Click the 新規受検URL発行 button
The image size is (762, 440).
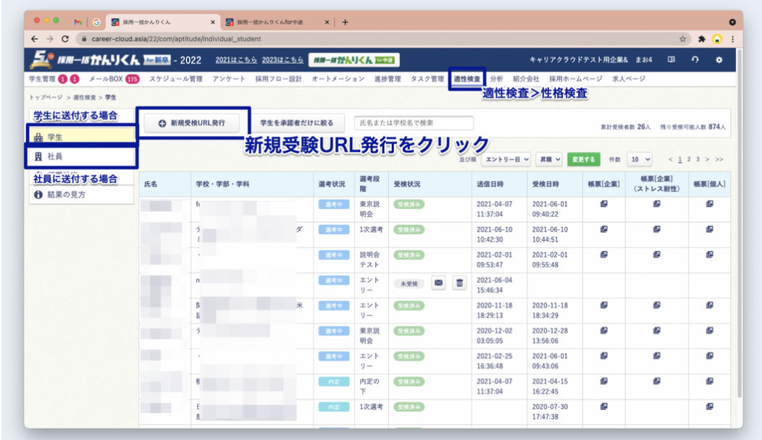[x=193, y=123]
